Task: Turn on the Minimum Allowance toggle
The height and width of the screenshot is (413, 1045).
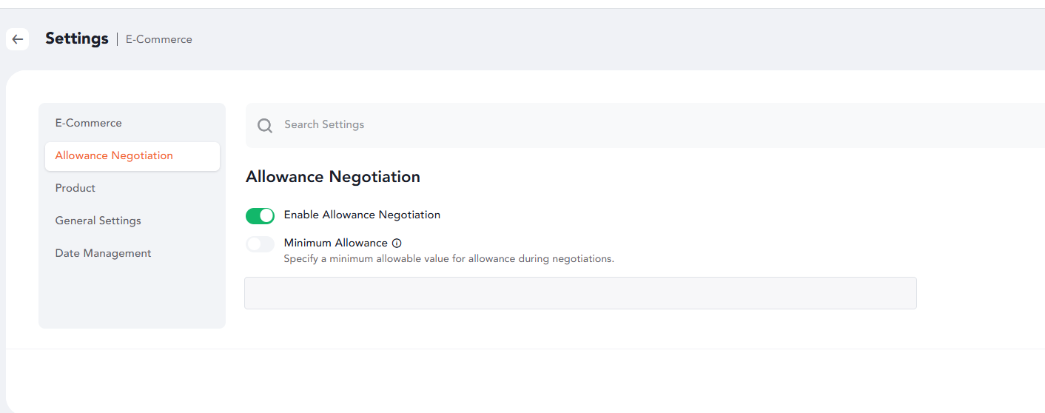Action: [x=260, y=244]
